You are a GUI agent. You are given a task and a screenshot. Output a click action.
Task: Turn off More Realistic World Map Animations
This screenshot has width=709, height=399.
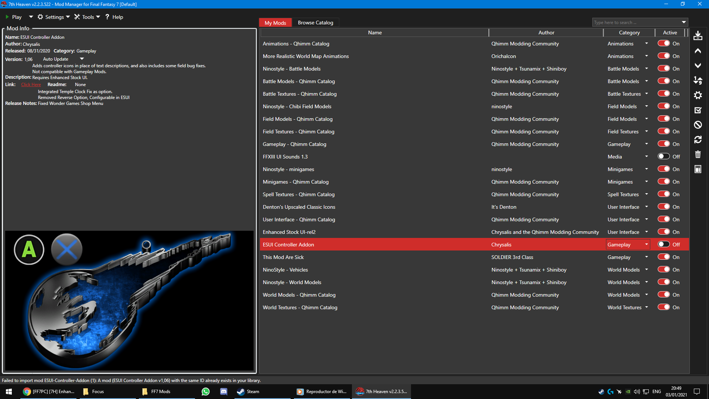(664, 56)
